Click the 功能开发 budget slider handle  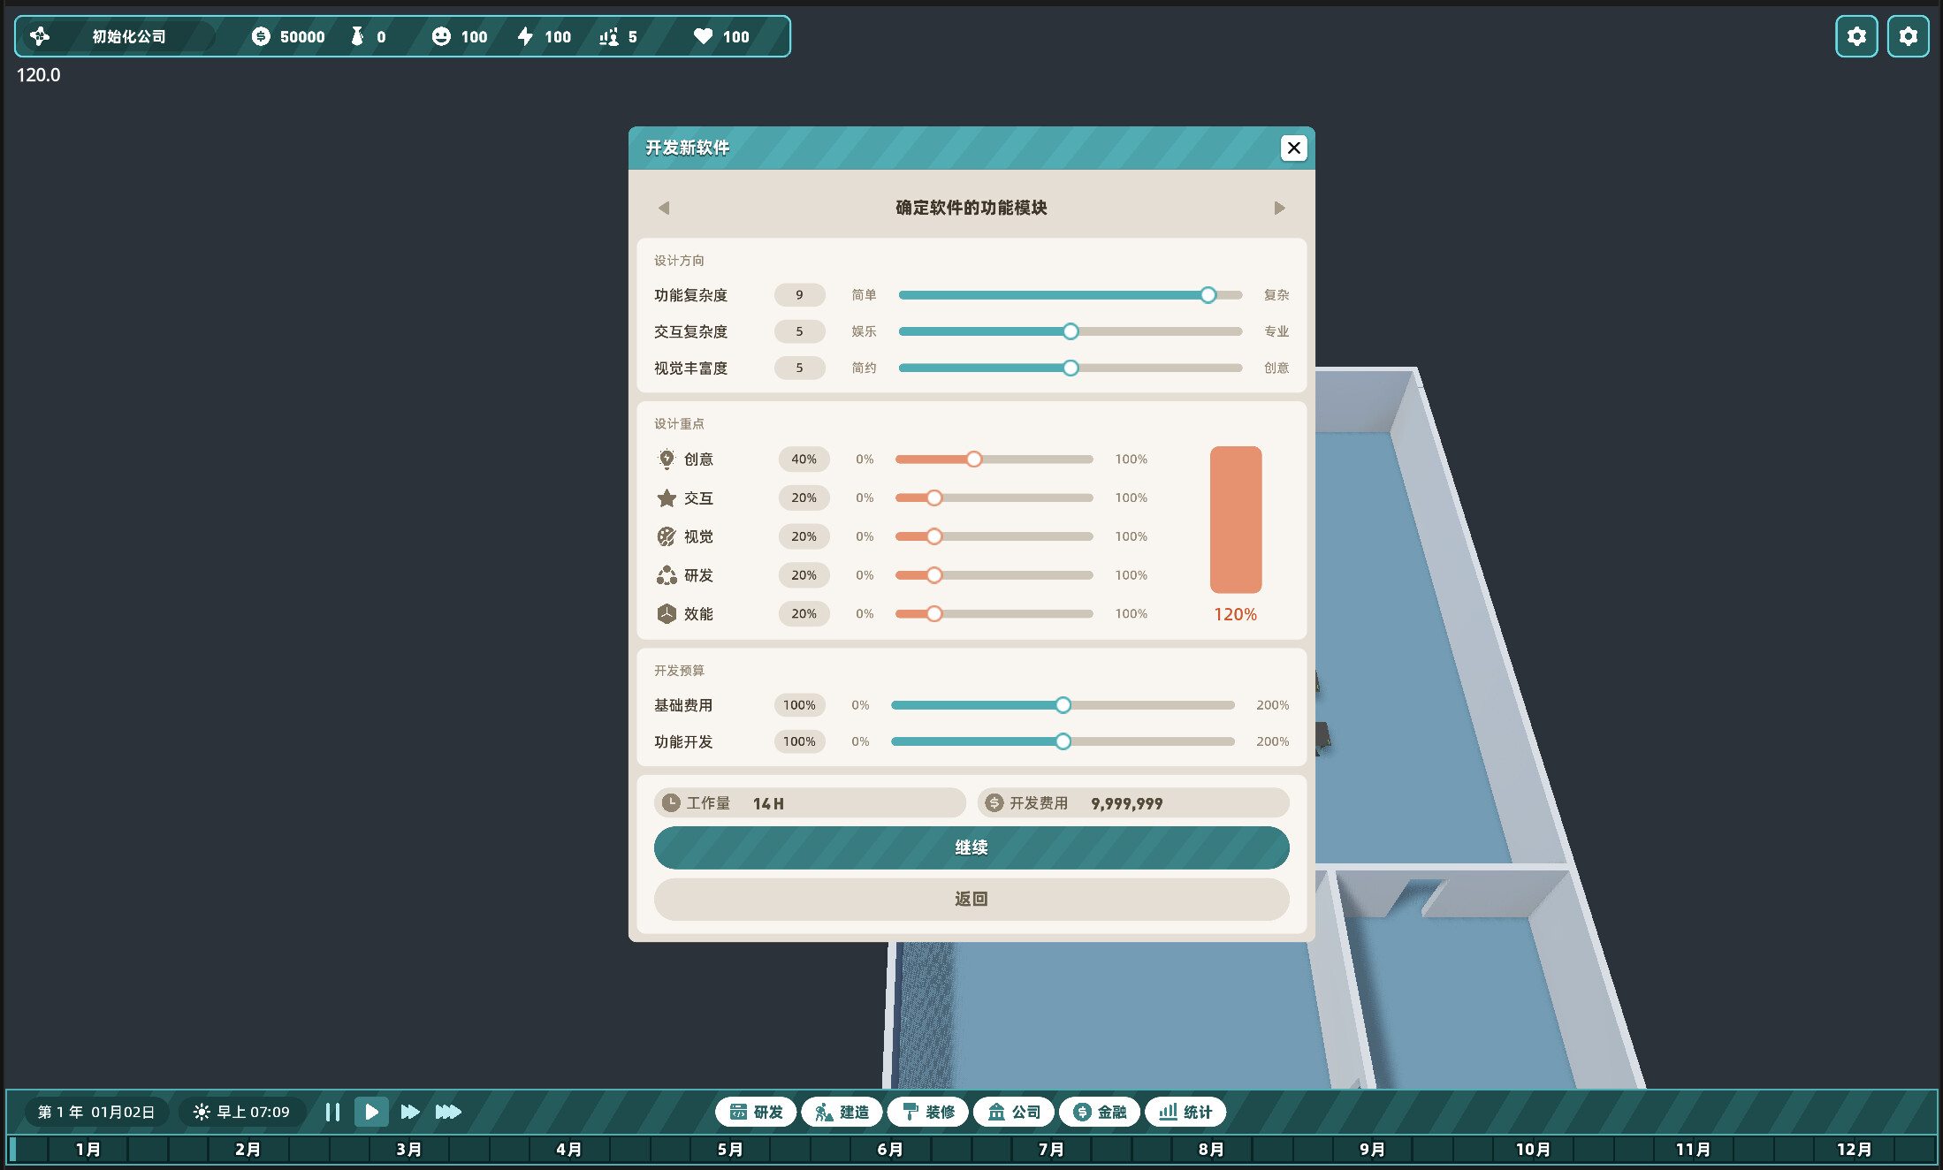point(1063,741)
